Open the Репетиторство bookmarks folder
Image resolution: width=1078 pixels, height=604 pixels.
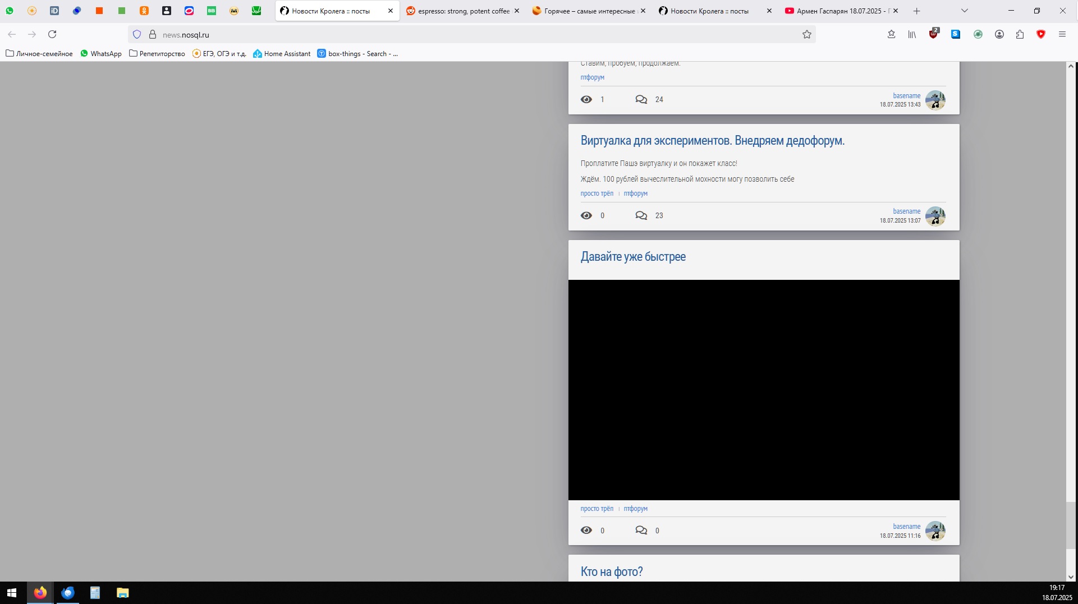click(x=157, y=54)
